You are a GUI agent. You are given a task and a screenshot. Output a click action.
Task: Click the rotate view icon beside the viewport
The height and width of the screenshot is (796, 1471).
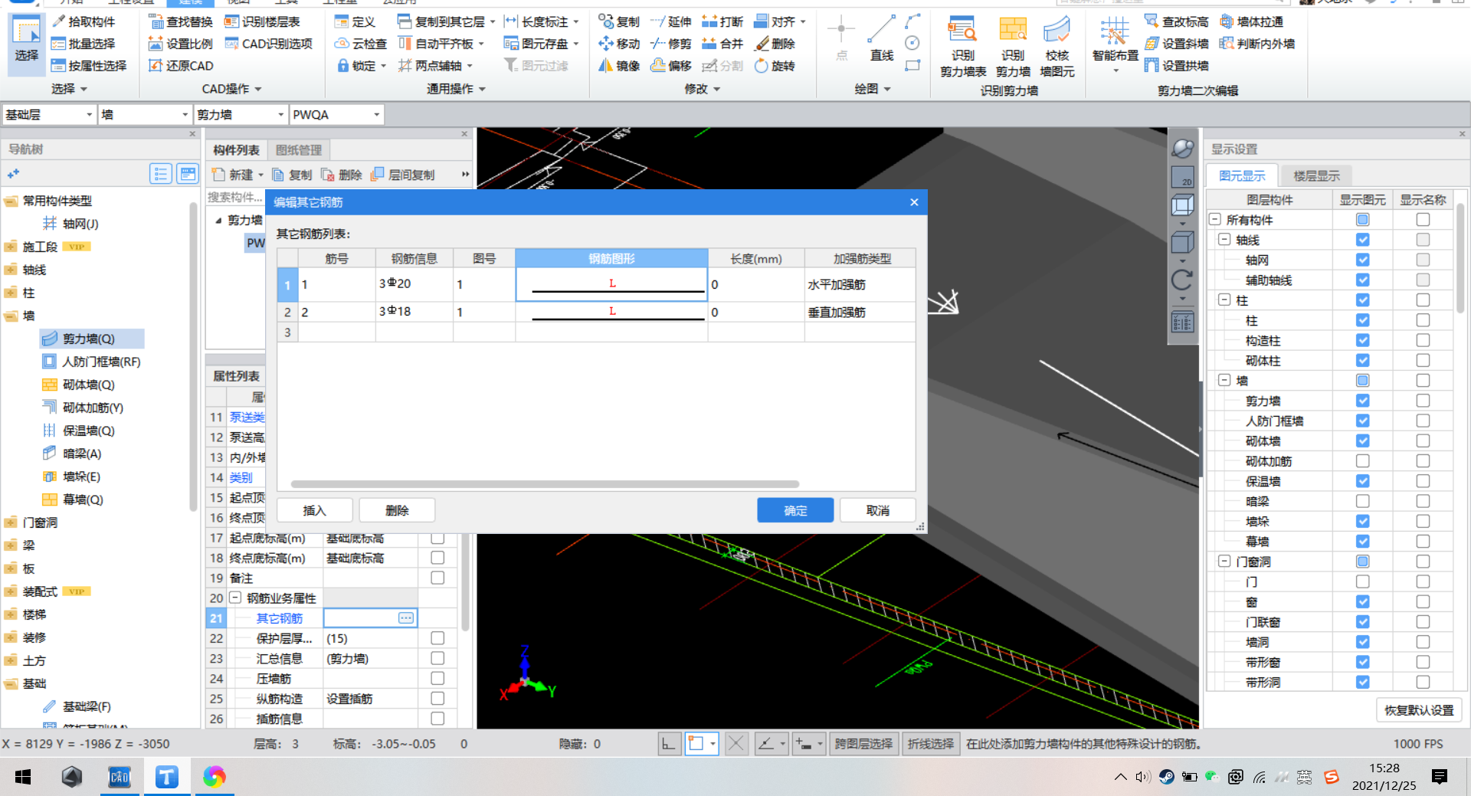1182,279
